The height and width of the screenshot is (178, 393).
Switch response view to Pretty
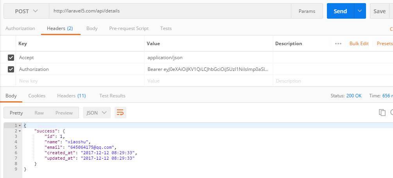[16, 113]
